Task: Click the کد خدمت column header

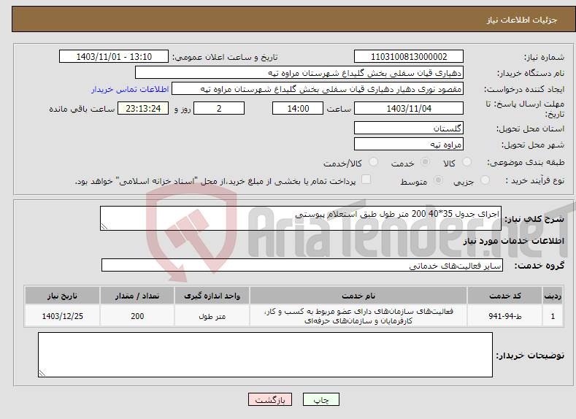Action: tap(505, 296)
